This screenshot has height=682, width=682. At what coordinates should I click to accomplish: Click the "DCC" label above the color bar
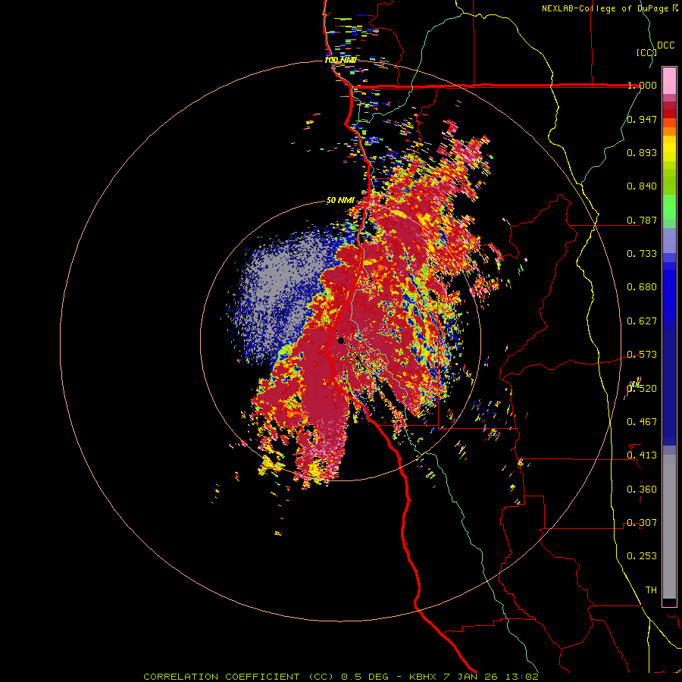pyautogui.click(x=665, y=45)
